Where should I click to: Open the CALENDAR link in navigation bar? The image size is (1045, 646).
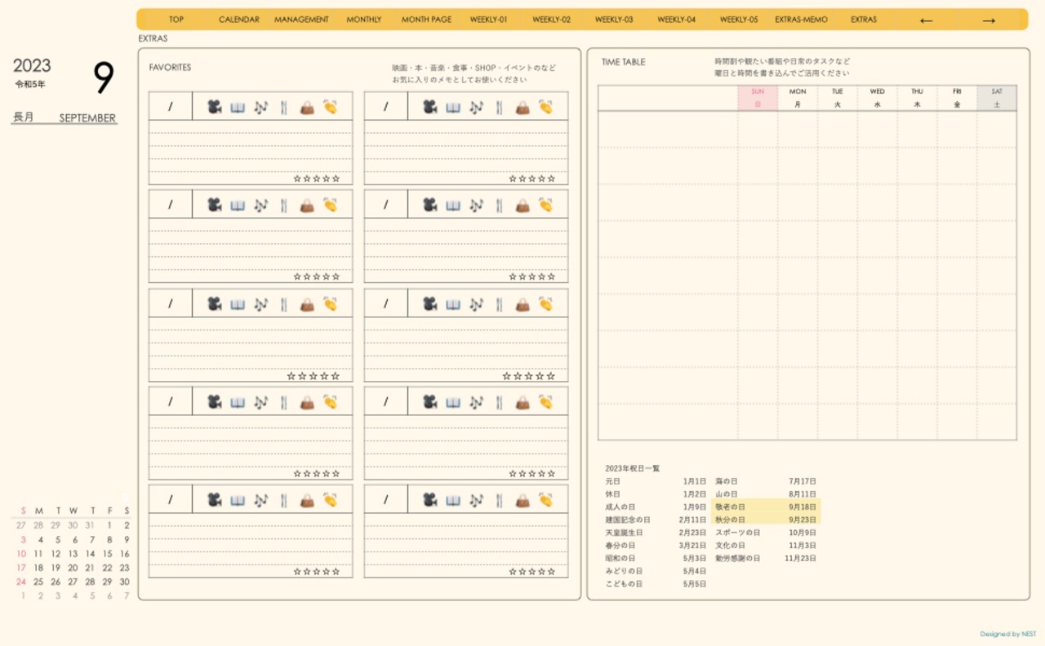[238, 20]
